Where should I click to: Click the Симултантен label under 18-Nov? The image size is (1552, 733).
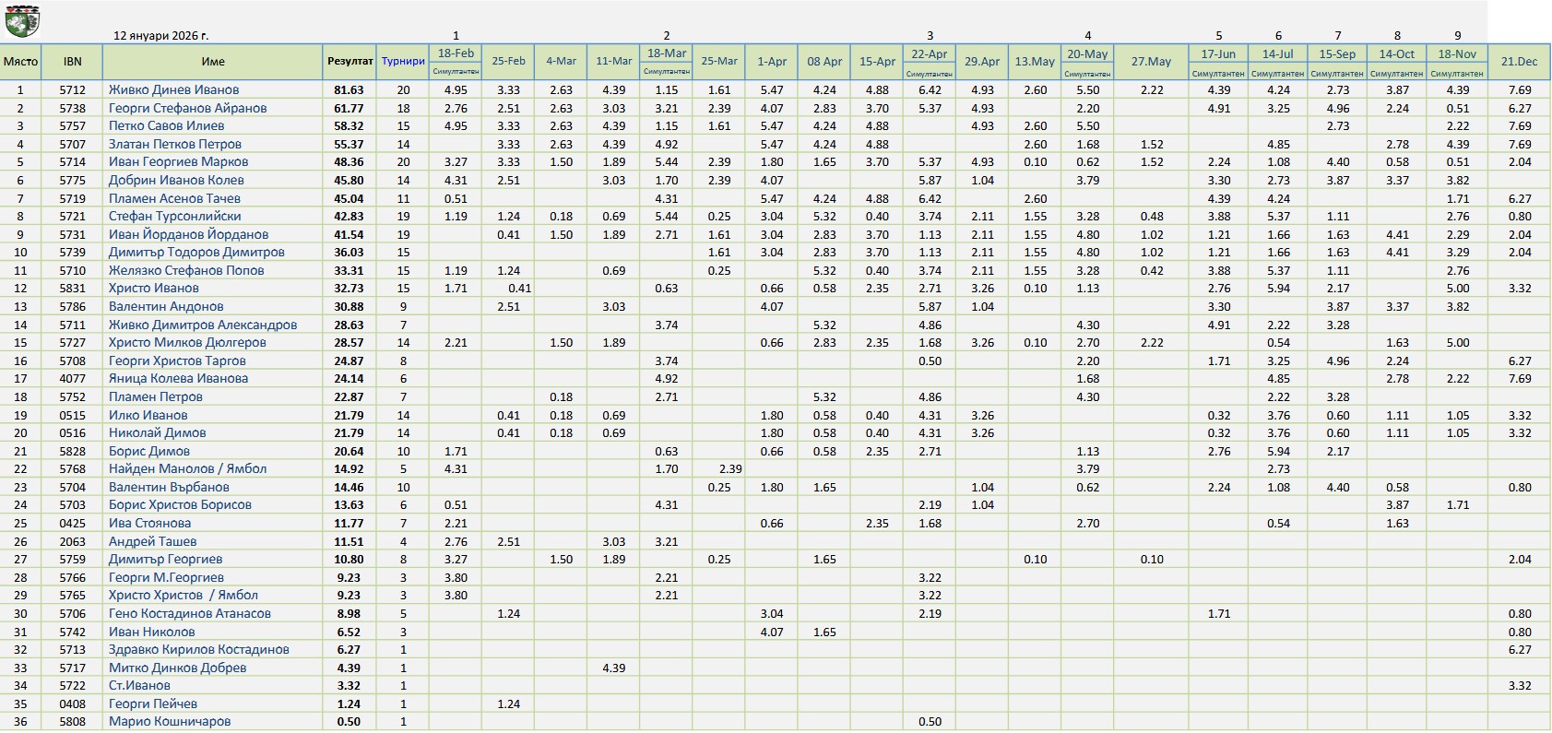pos(1457,74)
